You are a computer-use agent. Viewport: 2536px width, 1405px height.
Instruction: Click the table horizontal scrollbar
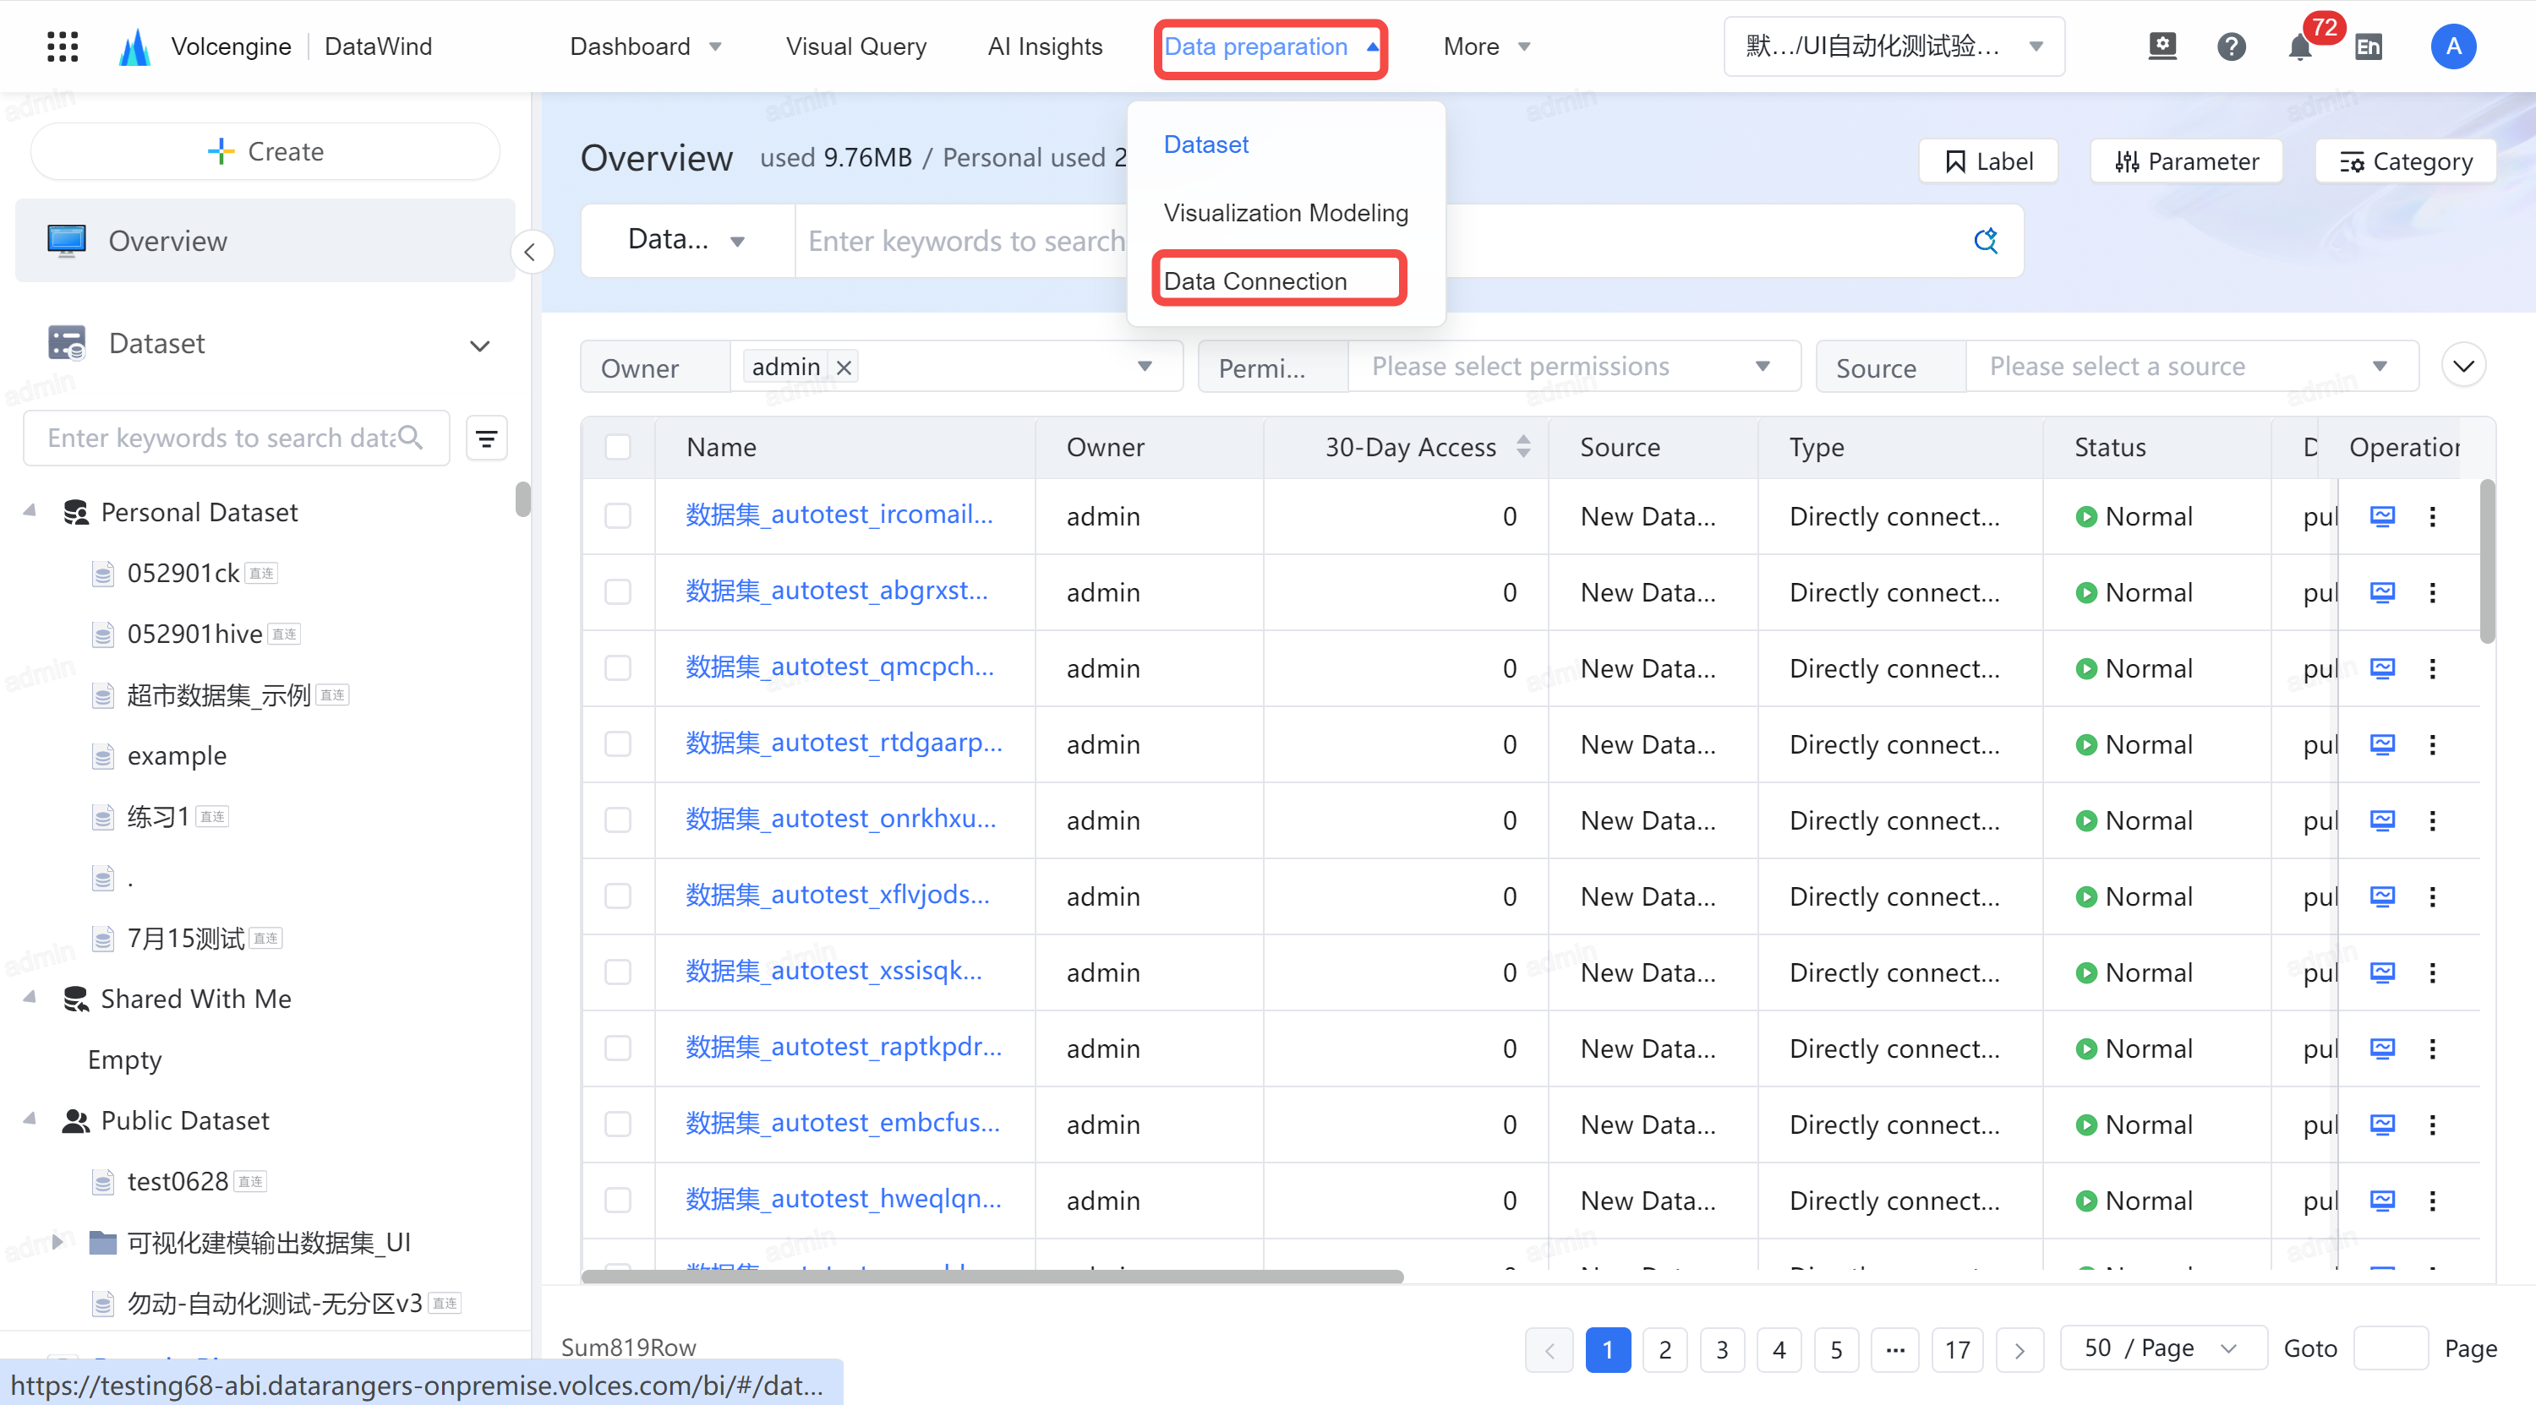992,1276
